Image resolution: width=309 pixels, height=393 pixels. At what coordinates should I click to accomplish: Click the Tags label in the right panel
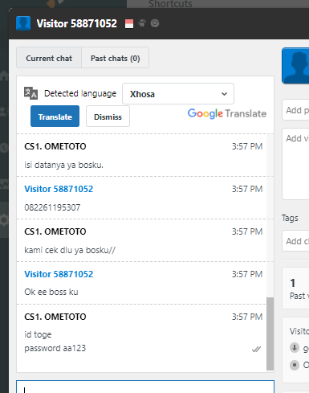tap(290, 218)
